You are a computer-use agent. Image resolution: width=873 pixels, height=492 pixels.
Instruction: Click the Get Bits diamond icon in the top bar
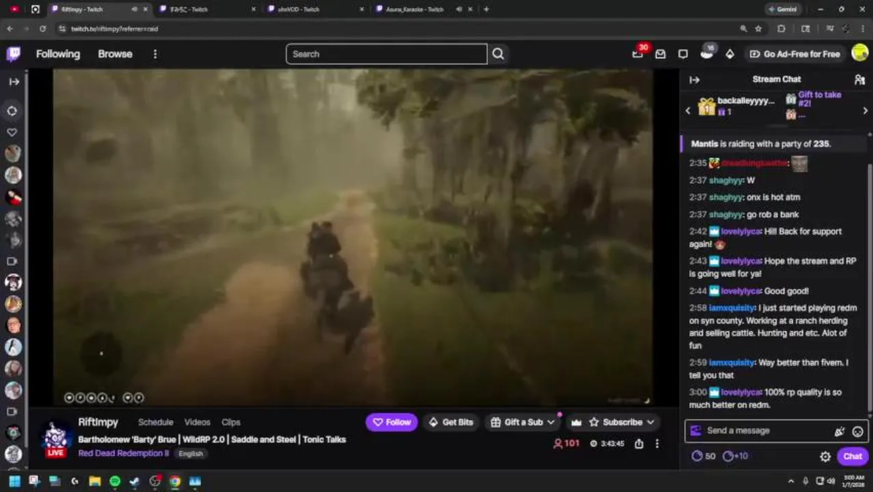pyautogui.click(x=730, y=54)
